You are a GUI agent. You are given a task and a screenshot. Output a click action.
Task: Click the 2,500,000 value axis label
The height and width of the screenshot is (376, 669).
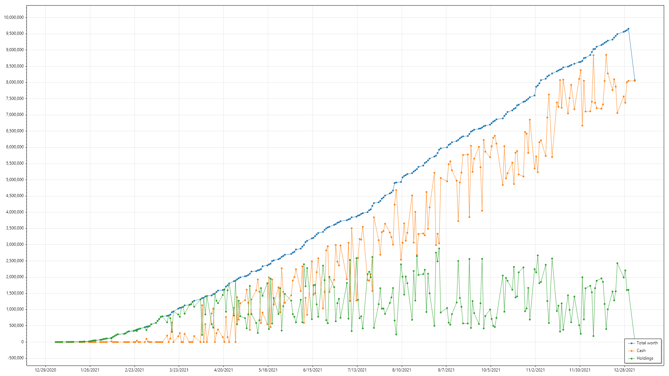pyautogui.click(x=15, y=261)
